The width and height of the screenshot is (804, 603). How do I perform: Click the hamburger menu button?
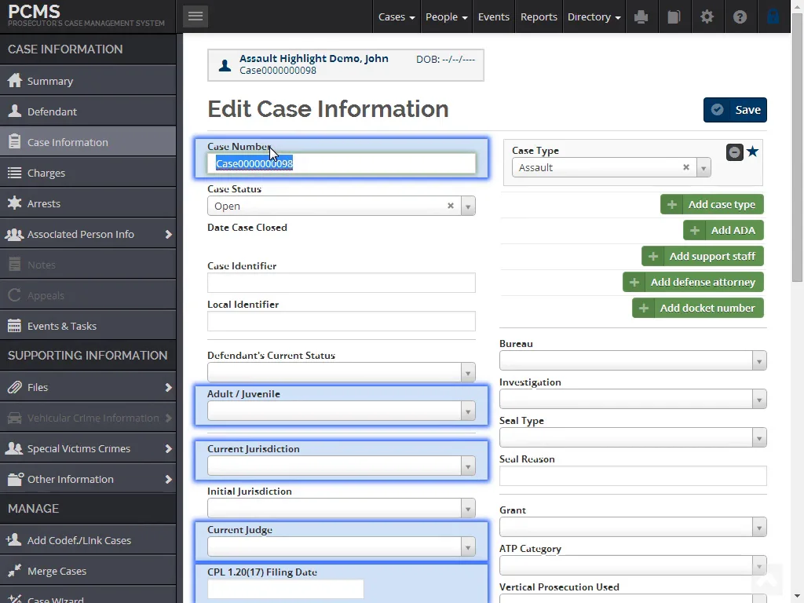point(196,16)
